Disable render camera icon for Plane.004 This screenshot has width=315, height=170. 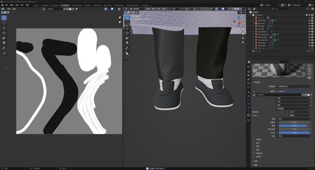tap(312, 43)
